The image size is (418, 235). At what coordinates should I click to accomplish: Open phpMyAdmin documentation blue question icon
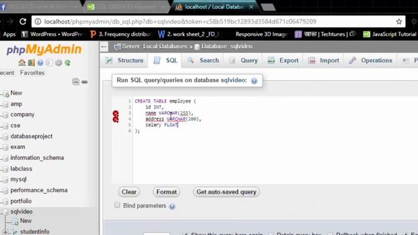tap(40, 63)
